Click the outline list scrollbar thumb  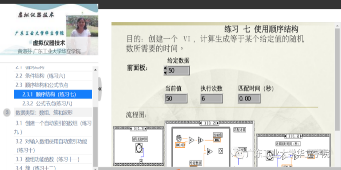coord(95,137)
